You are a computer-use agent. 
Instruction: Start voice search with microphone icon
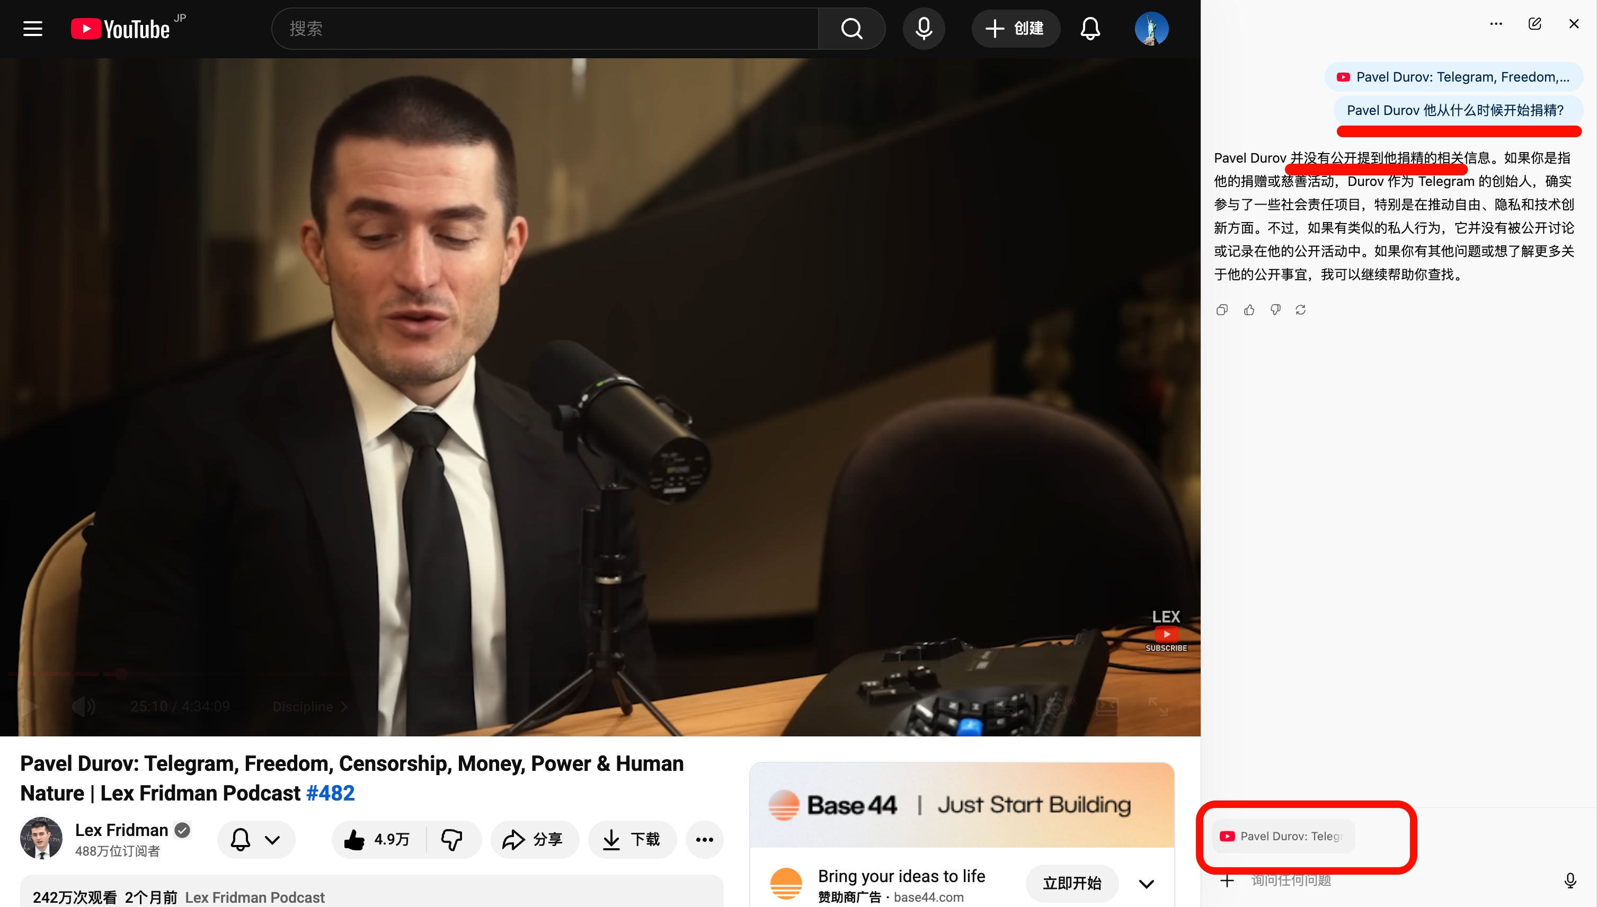[x=924, y=29]
